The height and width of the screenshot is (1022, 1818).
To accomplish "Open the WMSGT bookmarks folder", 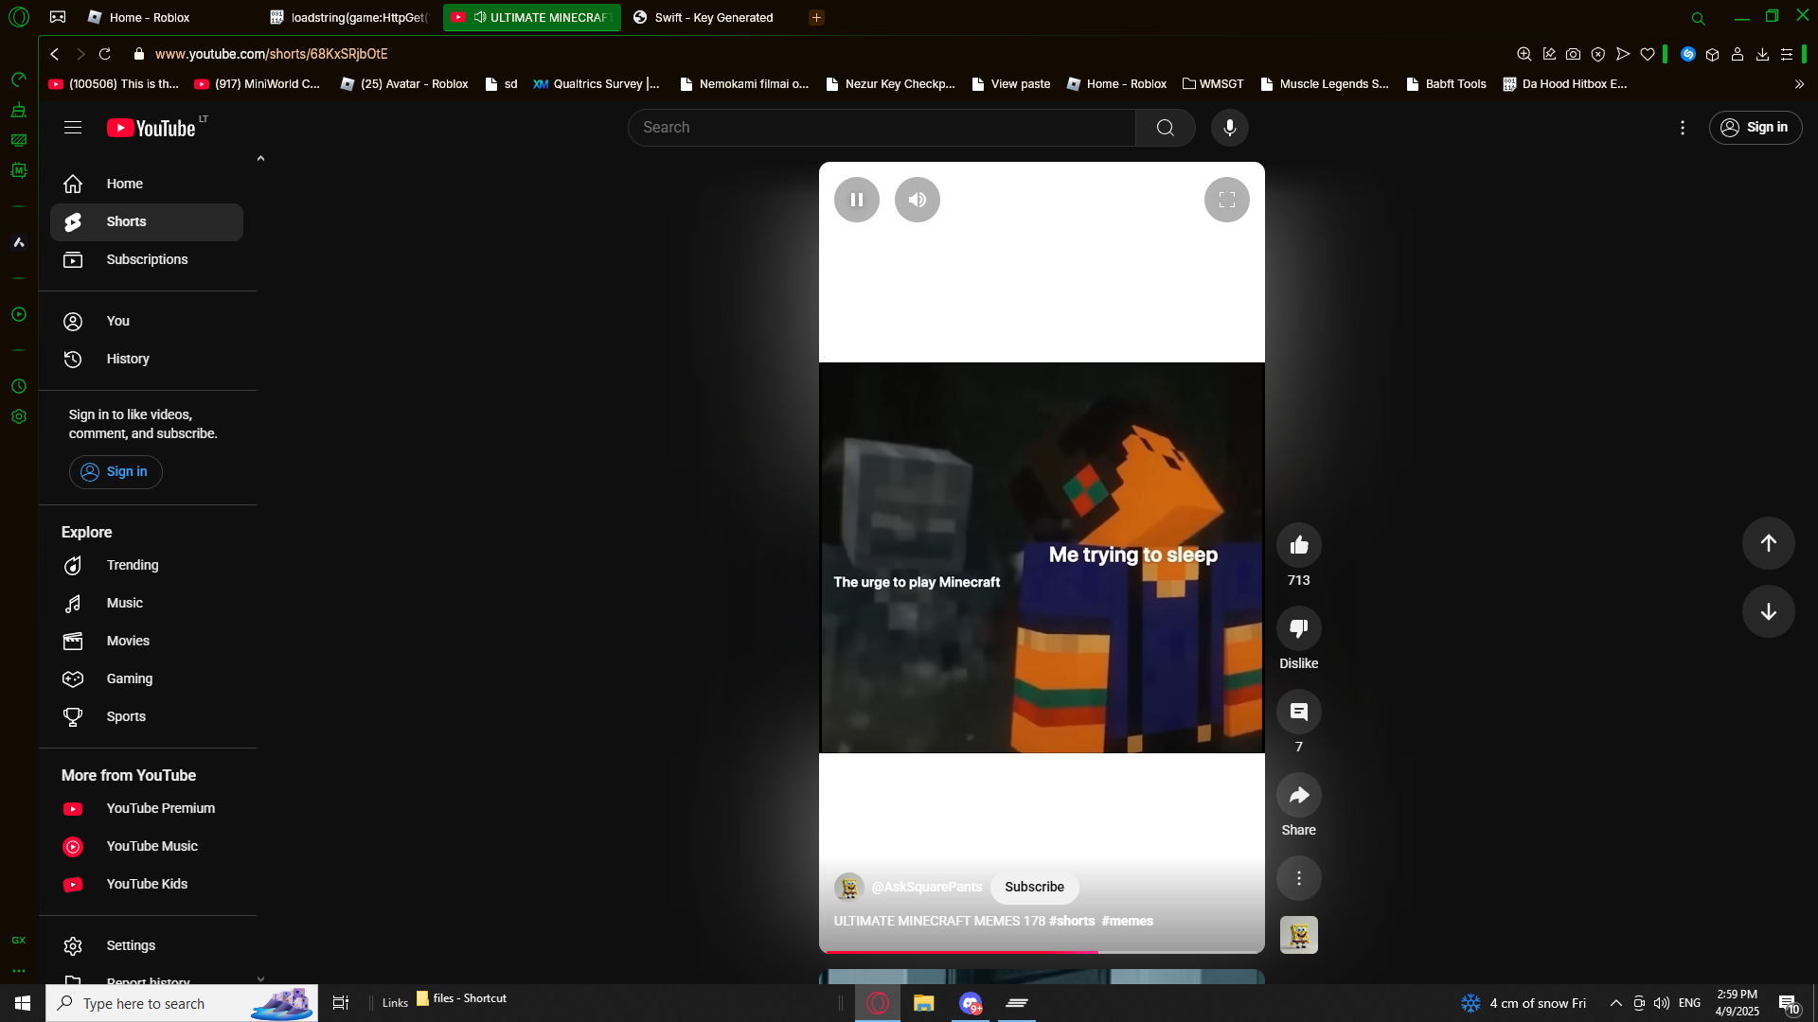I will pyautogui.click(x=1213, y=84).
